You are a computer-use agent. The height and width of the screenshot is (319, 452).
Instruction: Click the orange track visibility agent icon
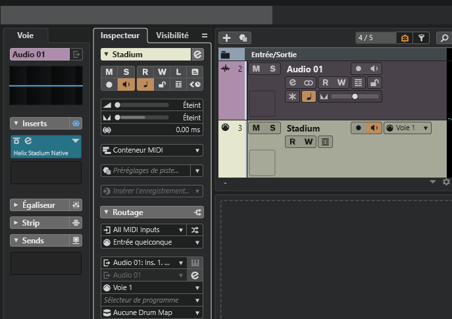click(405, 37)
